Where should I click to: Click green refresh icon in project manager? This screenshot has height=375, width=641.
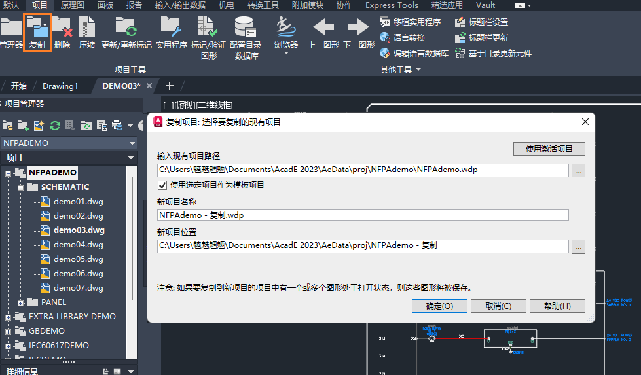[55, 126]
